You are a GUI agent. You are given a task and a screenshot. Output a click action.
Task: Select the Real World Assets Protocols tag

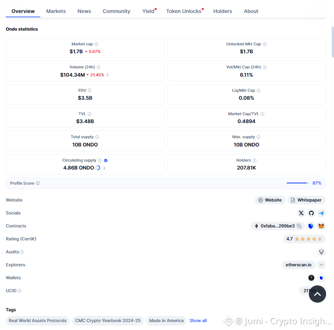click(37, 321)
